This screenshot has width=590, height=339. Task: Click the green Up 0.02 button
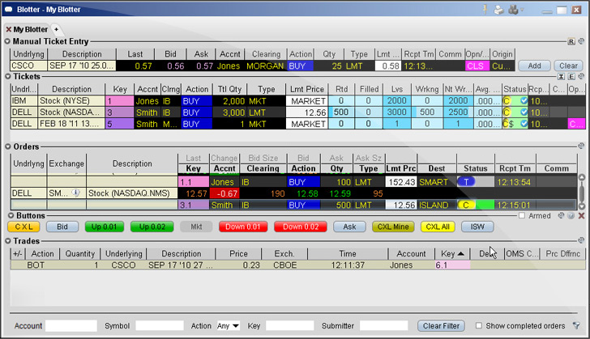pos(152,227)
